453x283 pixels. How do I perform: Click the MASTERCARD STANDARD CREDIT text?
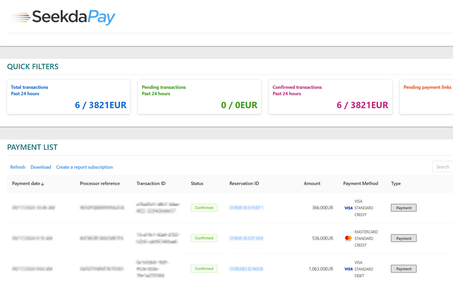coord(366,238)
